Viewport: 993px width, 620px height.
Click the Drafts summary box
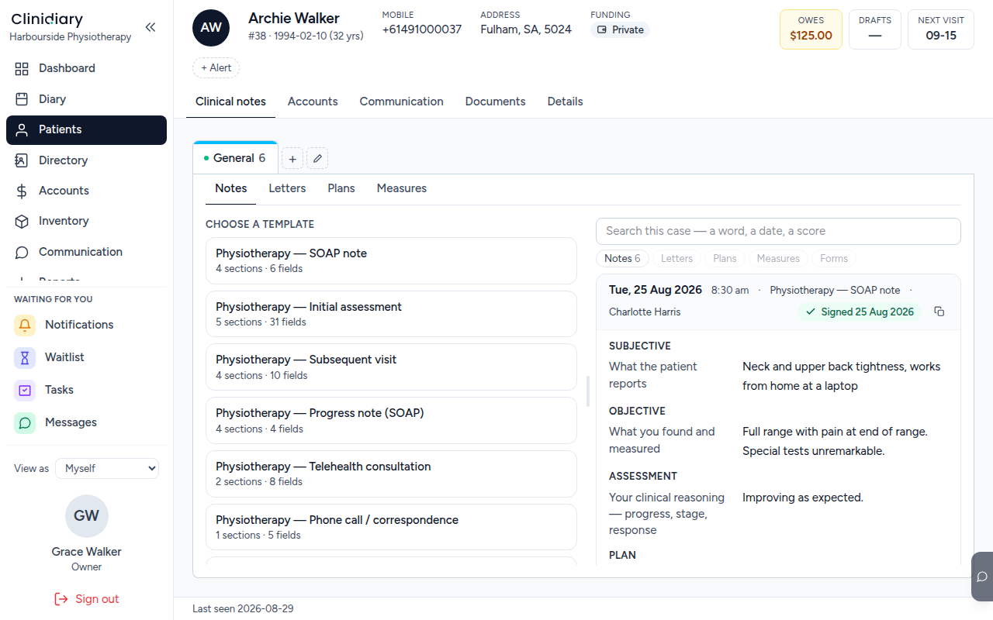point(875,29)
